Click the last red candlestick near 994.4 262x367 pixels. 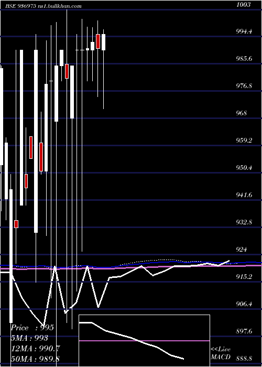98,41
